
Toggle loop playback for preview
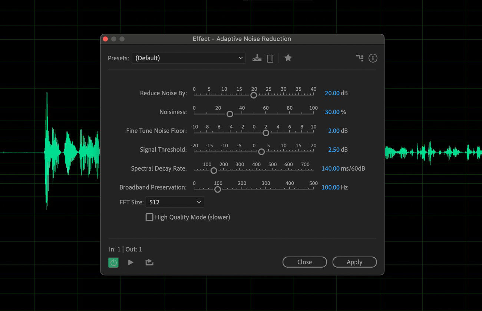click(x=149, y=262)
